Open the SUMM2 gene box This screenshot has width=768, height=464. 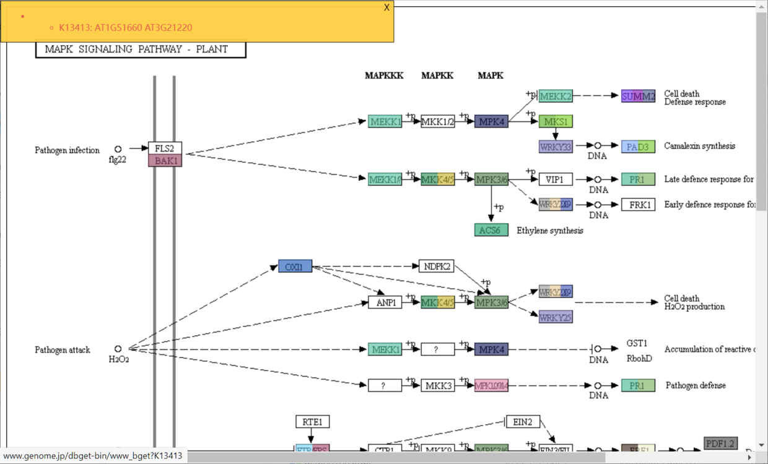639,96
